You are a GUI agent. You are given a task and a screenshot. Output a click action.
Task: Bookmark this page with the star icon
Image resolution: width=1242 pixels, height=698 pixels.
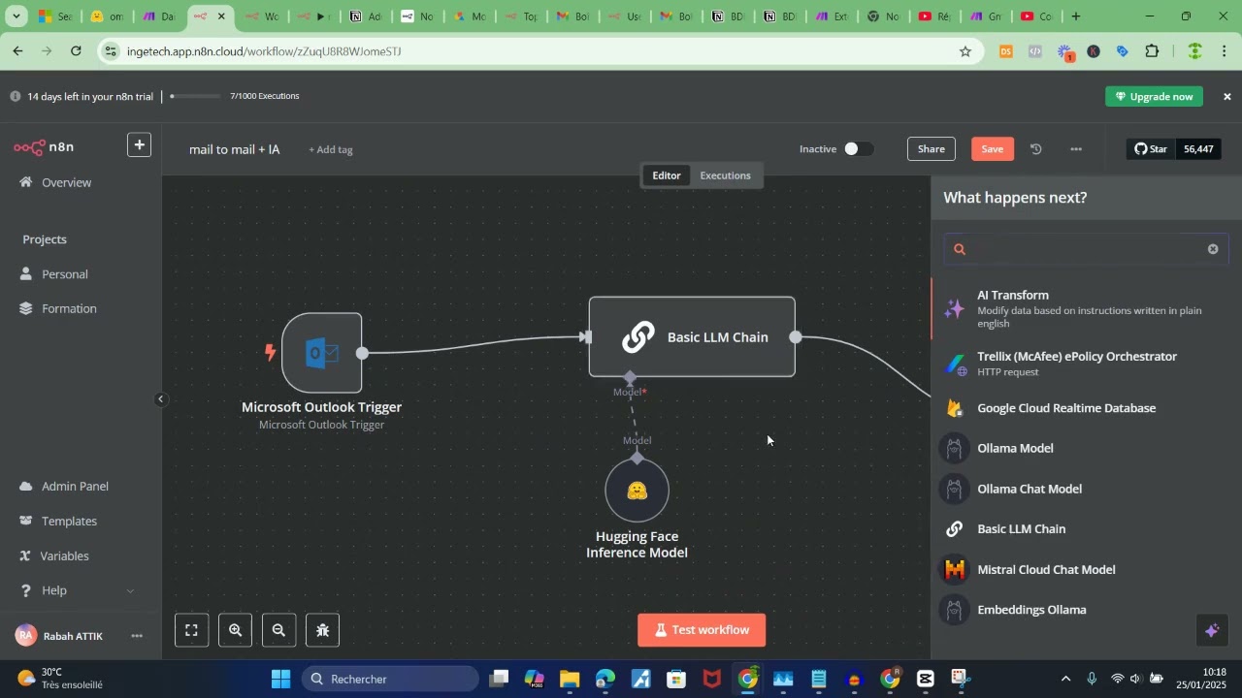coord(964,51)
